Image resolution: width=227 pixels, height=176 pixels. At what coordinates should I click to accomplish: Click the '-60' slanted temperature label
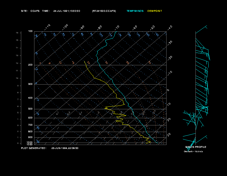[x=135, y=28]
